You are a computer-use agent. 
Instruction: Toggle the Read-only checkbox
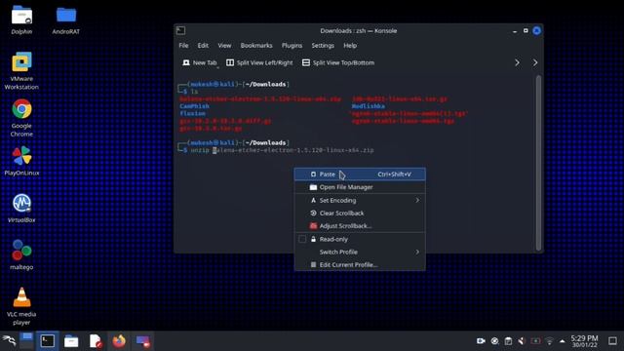click(x=302, y=239)
